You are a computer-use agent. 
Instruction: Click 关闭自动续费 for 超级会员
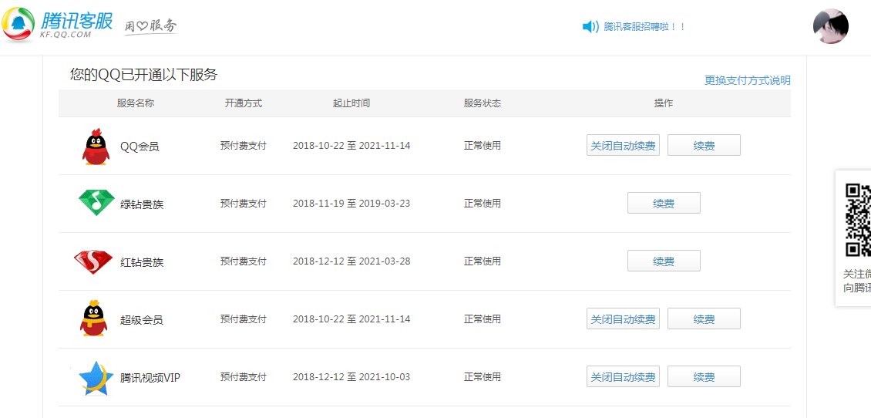click(x=623, y=319)
